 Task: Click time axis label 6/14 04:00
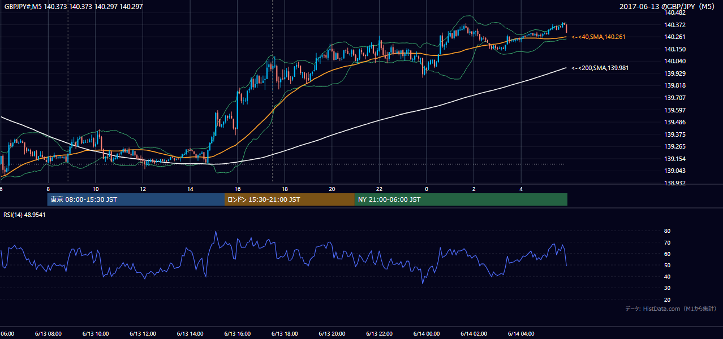click(x=521, y=333)
